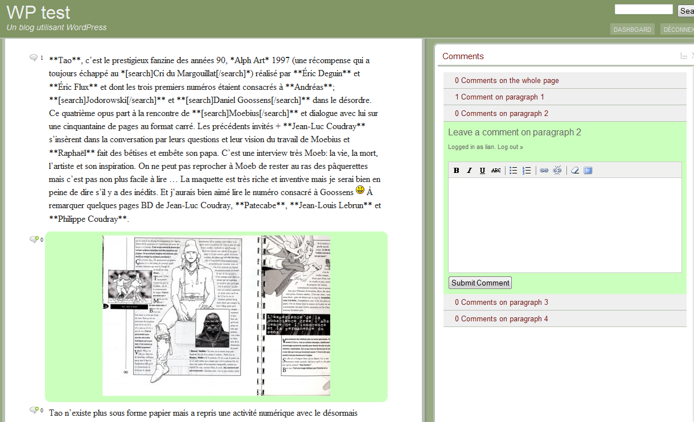Collapse '0 Comments on paragraph 2' section
The height and width of the screenshot is (422, 694).
tap(565, 114)
